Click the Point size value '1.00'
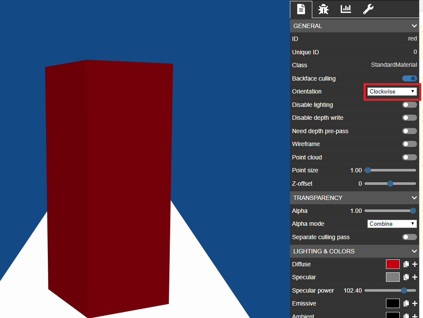The height and width of the screenshot is (318, 423). [x=356, y=170]
